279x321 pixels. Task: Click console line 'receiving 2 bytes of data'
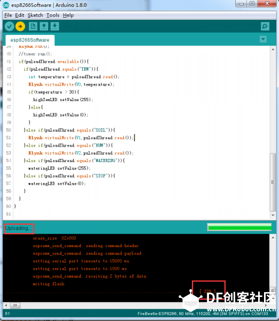(x=90, y=277)
